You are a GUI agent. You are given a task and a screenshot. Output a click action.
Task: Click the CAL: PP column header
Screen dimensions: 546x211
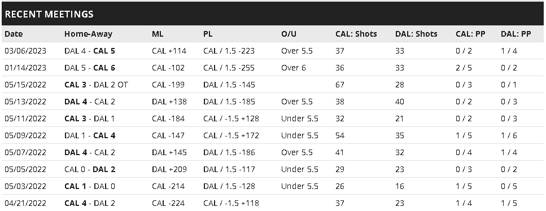pos(470,34)
